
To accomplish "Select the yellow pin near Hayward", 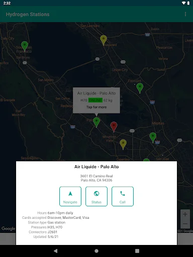I will (104, 40).
